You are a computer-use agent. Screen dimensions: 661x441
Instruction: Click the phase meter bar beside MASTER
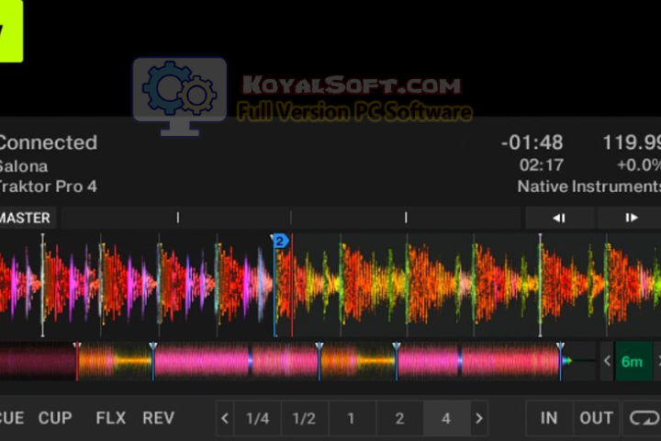(x=291, y=218)
